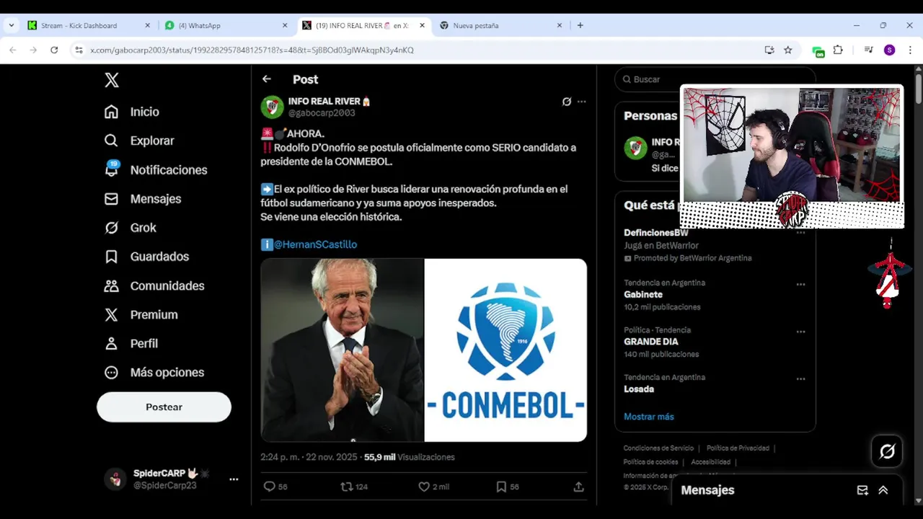Open GRANDE DIA trend options ellipsis
This screenshot has width=923, height=519.
(x=800, y=332)
